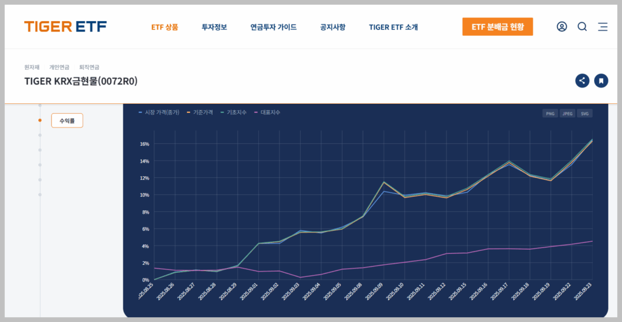This screenshot has width=622, height=322.
Task: Open the 투자정보 menu
Action: pos(214,27)
